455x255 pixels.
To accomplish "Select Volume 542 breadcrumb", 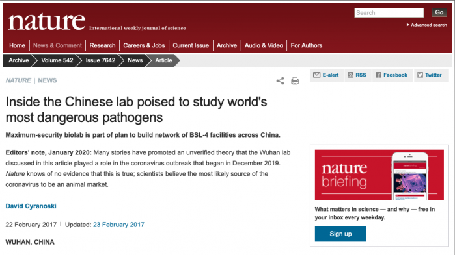I will [x=57, y=60].
